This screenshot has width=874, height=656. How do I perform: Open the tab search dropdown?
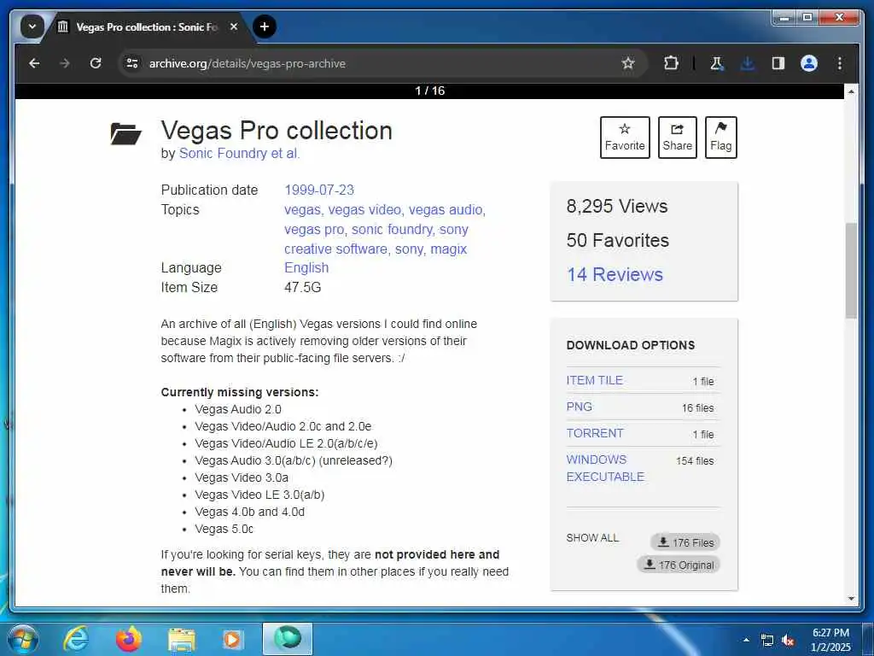[x=32, y=26]
